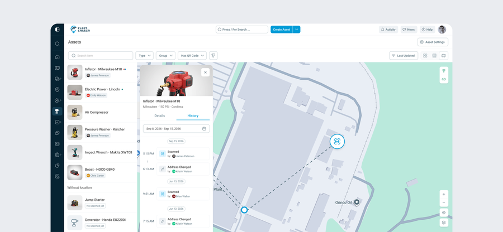The width and height of the screenshot is (503, 232).
Task: Switch to the Details tab
Action: tap(160, 115)
